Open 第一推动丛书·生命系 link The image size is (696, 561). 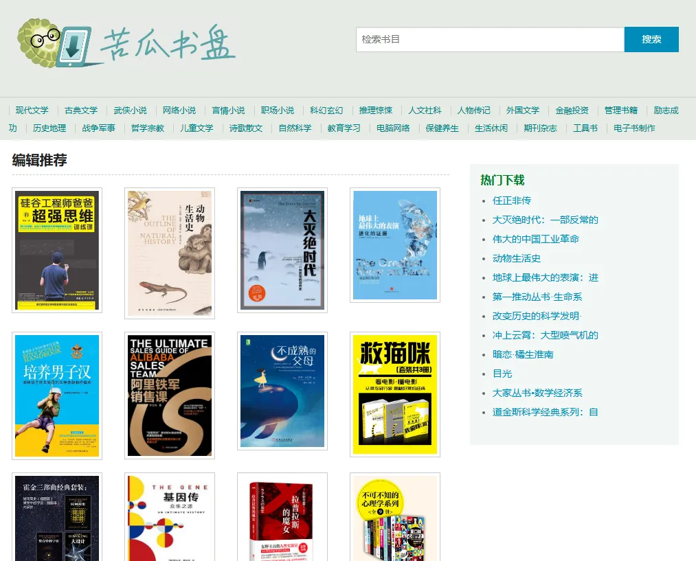(x=537, y=297)
